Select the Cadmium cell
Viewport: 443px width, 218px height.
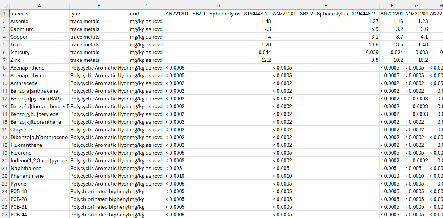39,29
